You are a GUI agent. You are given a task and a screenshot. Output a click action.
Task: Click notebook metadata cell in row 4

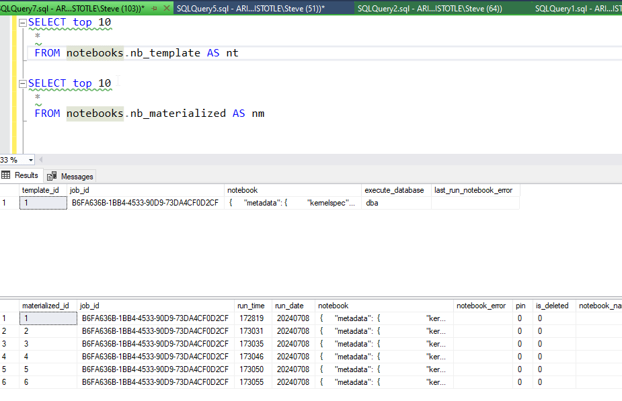(x=385, y=356)
